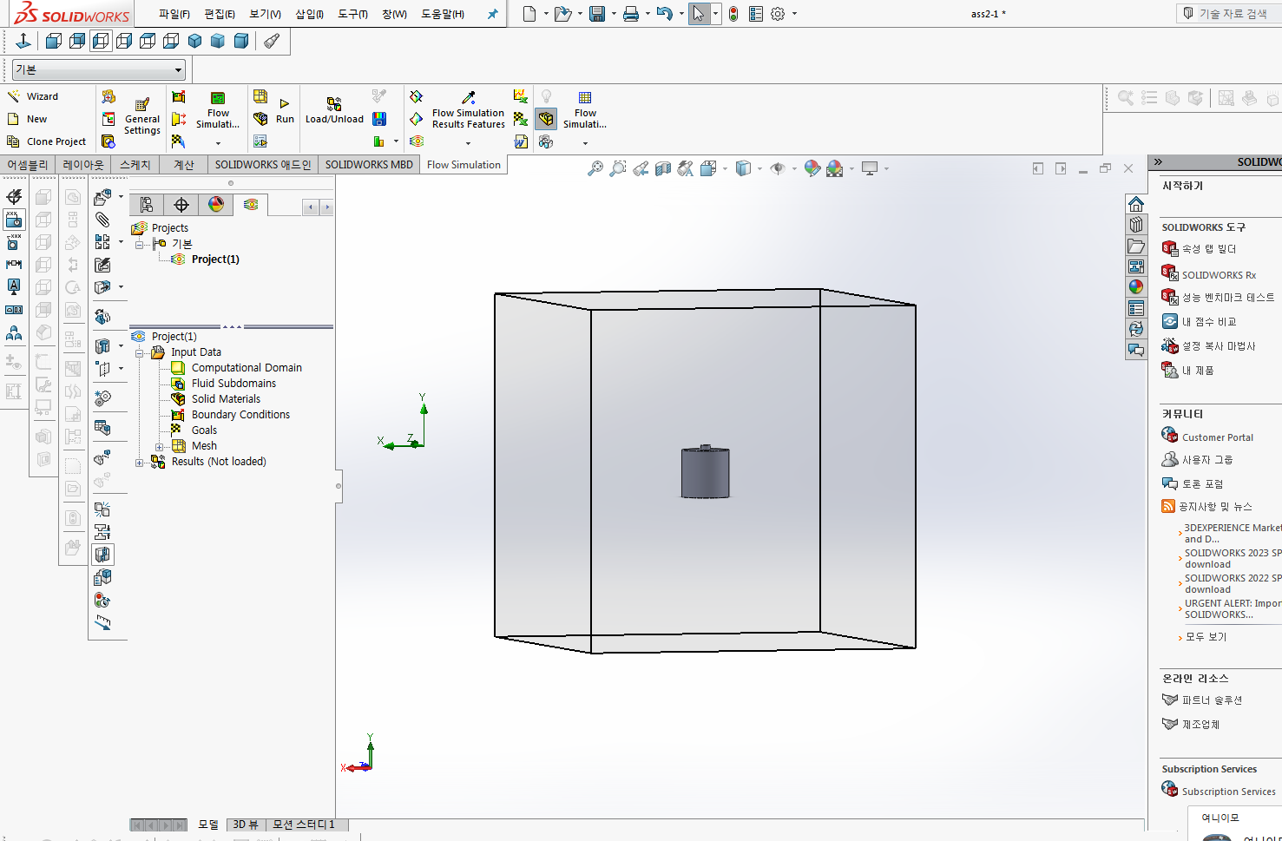Image resolution: width=1282 pixels, height=841 pixels.
Task: Select Computational Domain in tree
Action: click(247, 368)
